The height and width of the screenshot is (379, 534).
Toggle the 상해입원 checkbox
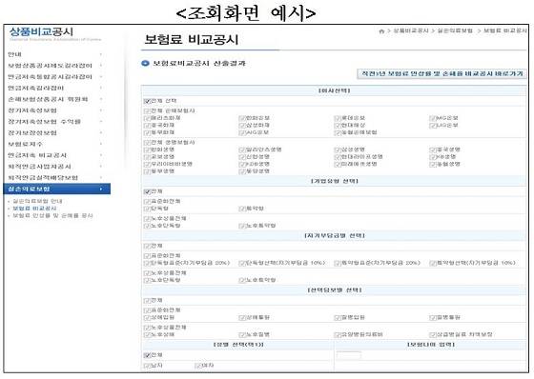tap(147, 318)
